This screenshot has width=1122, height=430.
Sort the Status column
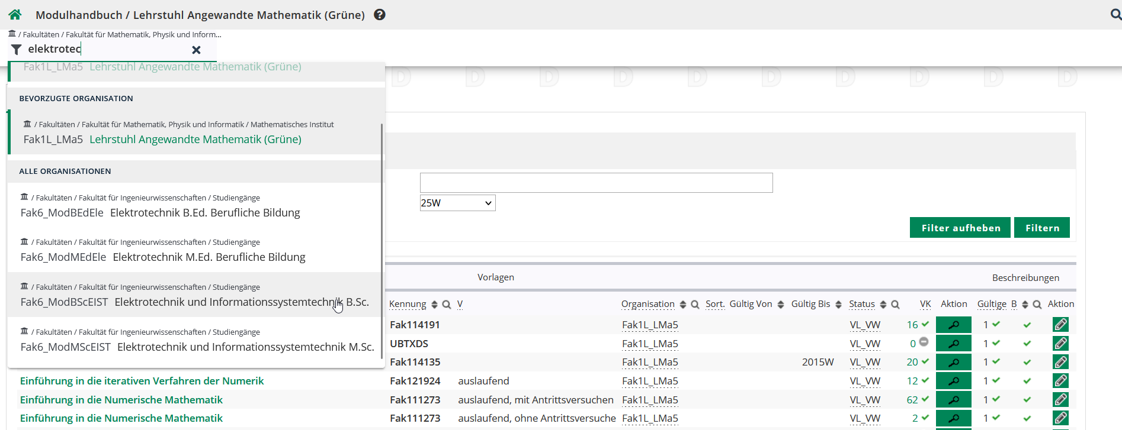point(883,305)
